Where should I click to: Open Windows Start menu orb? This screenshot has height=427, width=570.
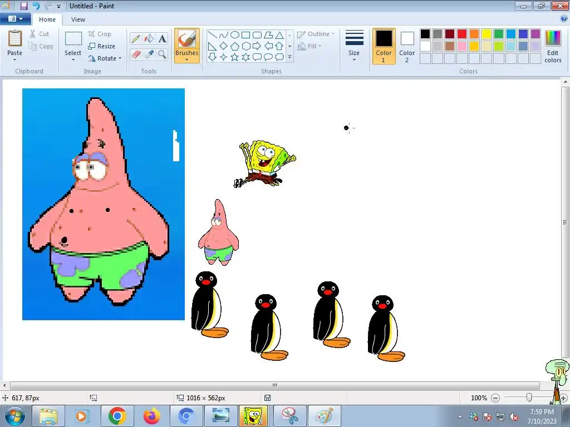point(14,416)
